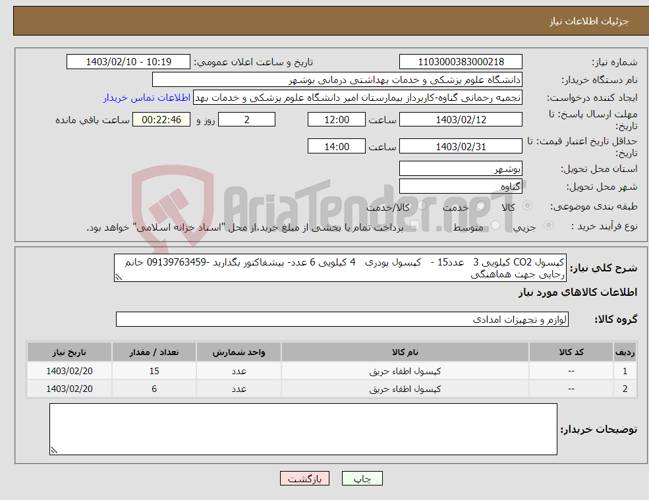Screen dimensions: 649x500
Task: Click item name in row 1
Action: point(405,371)
